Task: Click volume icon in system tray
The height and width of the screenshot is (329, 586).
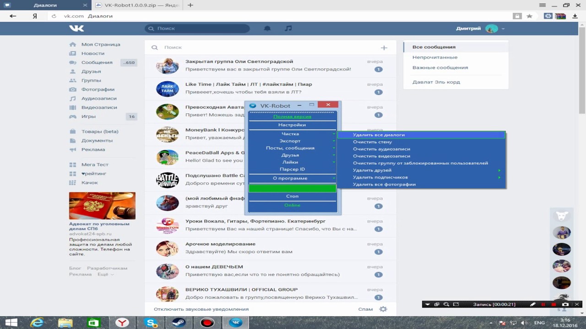Action: (x=524, y=323)
